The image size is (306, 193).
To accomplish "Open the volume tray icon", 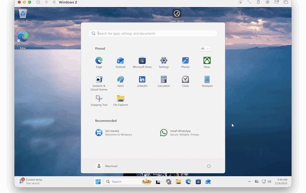I will pos(269,182).
